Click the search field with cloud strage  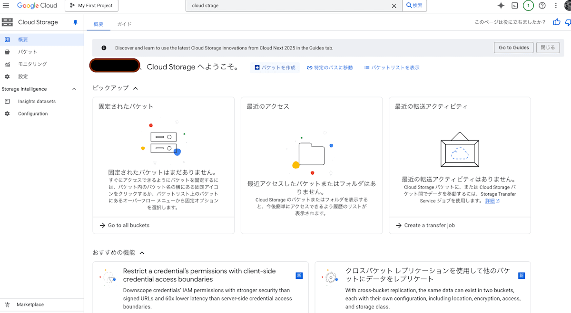tap(289, 6)
